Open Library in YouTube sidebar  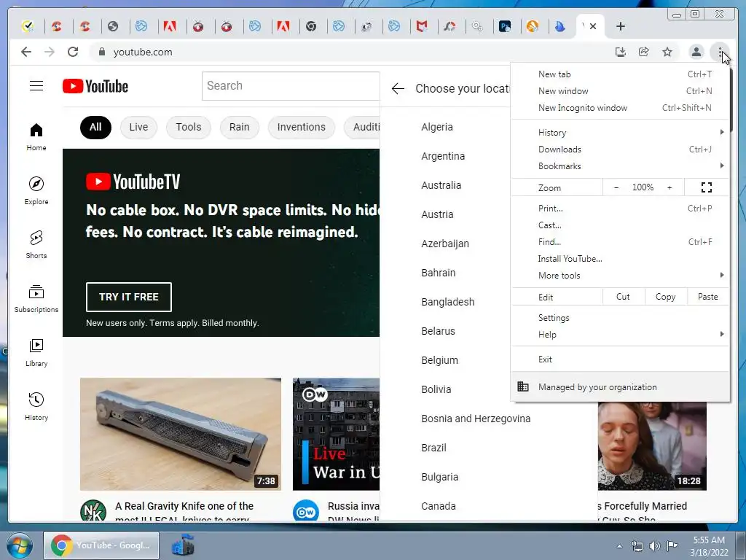coord(36,352)
